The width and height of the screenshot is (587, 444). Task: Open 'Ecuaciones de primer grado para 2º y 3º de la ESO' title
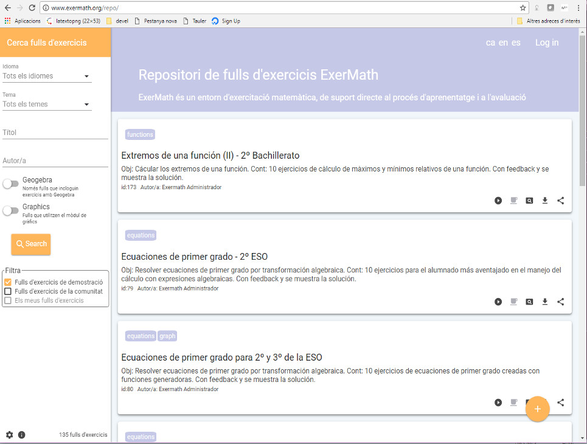(x=221, y=357)
